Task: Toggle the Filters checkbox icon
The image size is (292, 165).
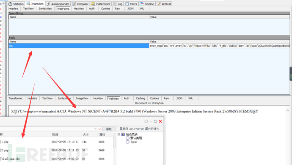Action: pos(127,4)
